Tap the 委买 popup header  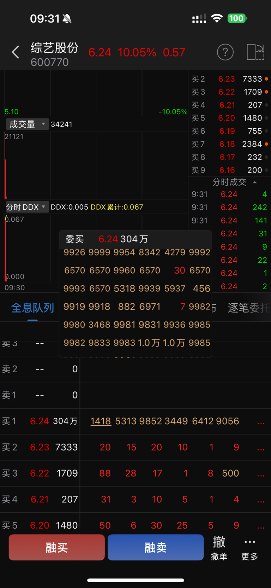(x=135, y=239)
